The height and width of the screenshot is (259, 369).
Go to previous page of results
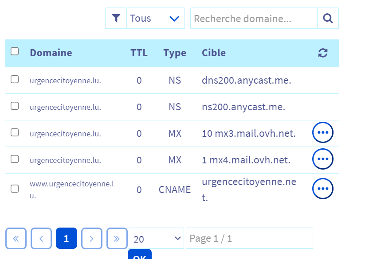tap(41, 238)
